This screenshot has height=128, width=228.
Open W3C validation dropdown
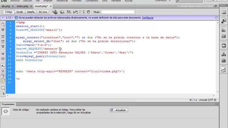pyautogui.click(x=76, y=12)
